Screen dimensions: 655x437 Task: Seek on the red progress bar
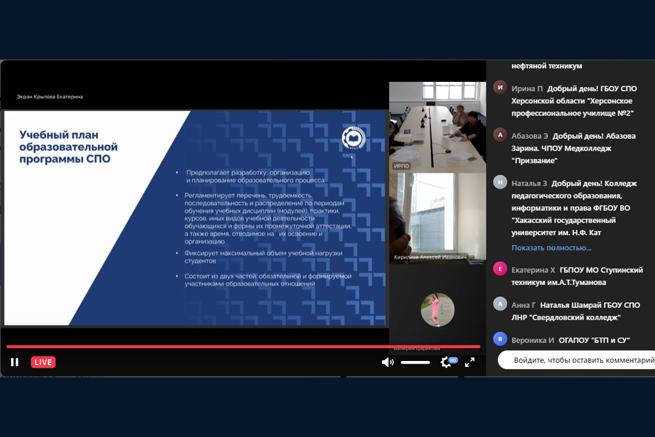click(243, 347)
